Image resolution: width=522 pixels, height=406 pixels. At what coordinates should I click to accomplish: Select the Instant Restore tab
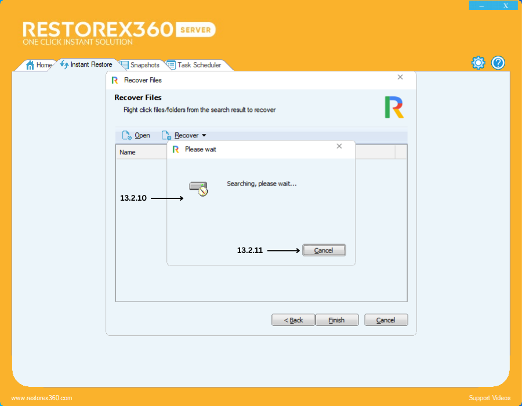coord(86,64)
